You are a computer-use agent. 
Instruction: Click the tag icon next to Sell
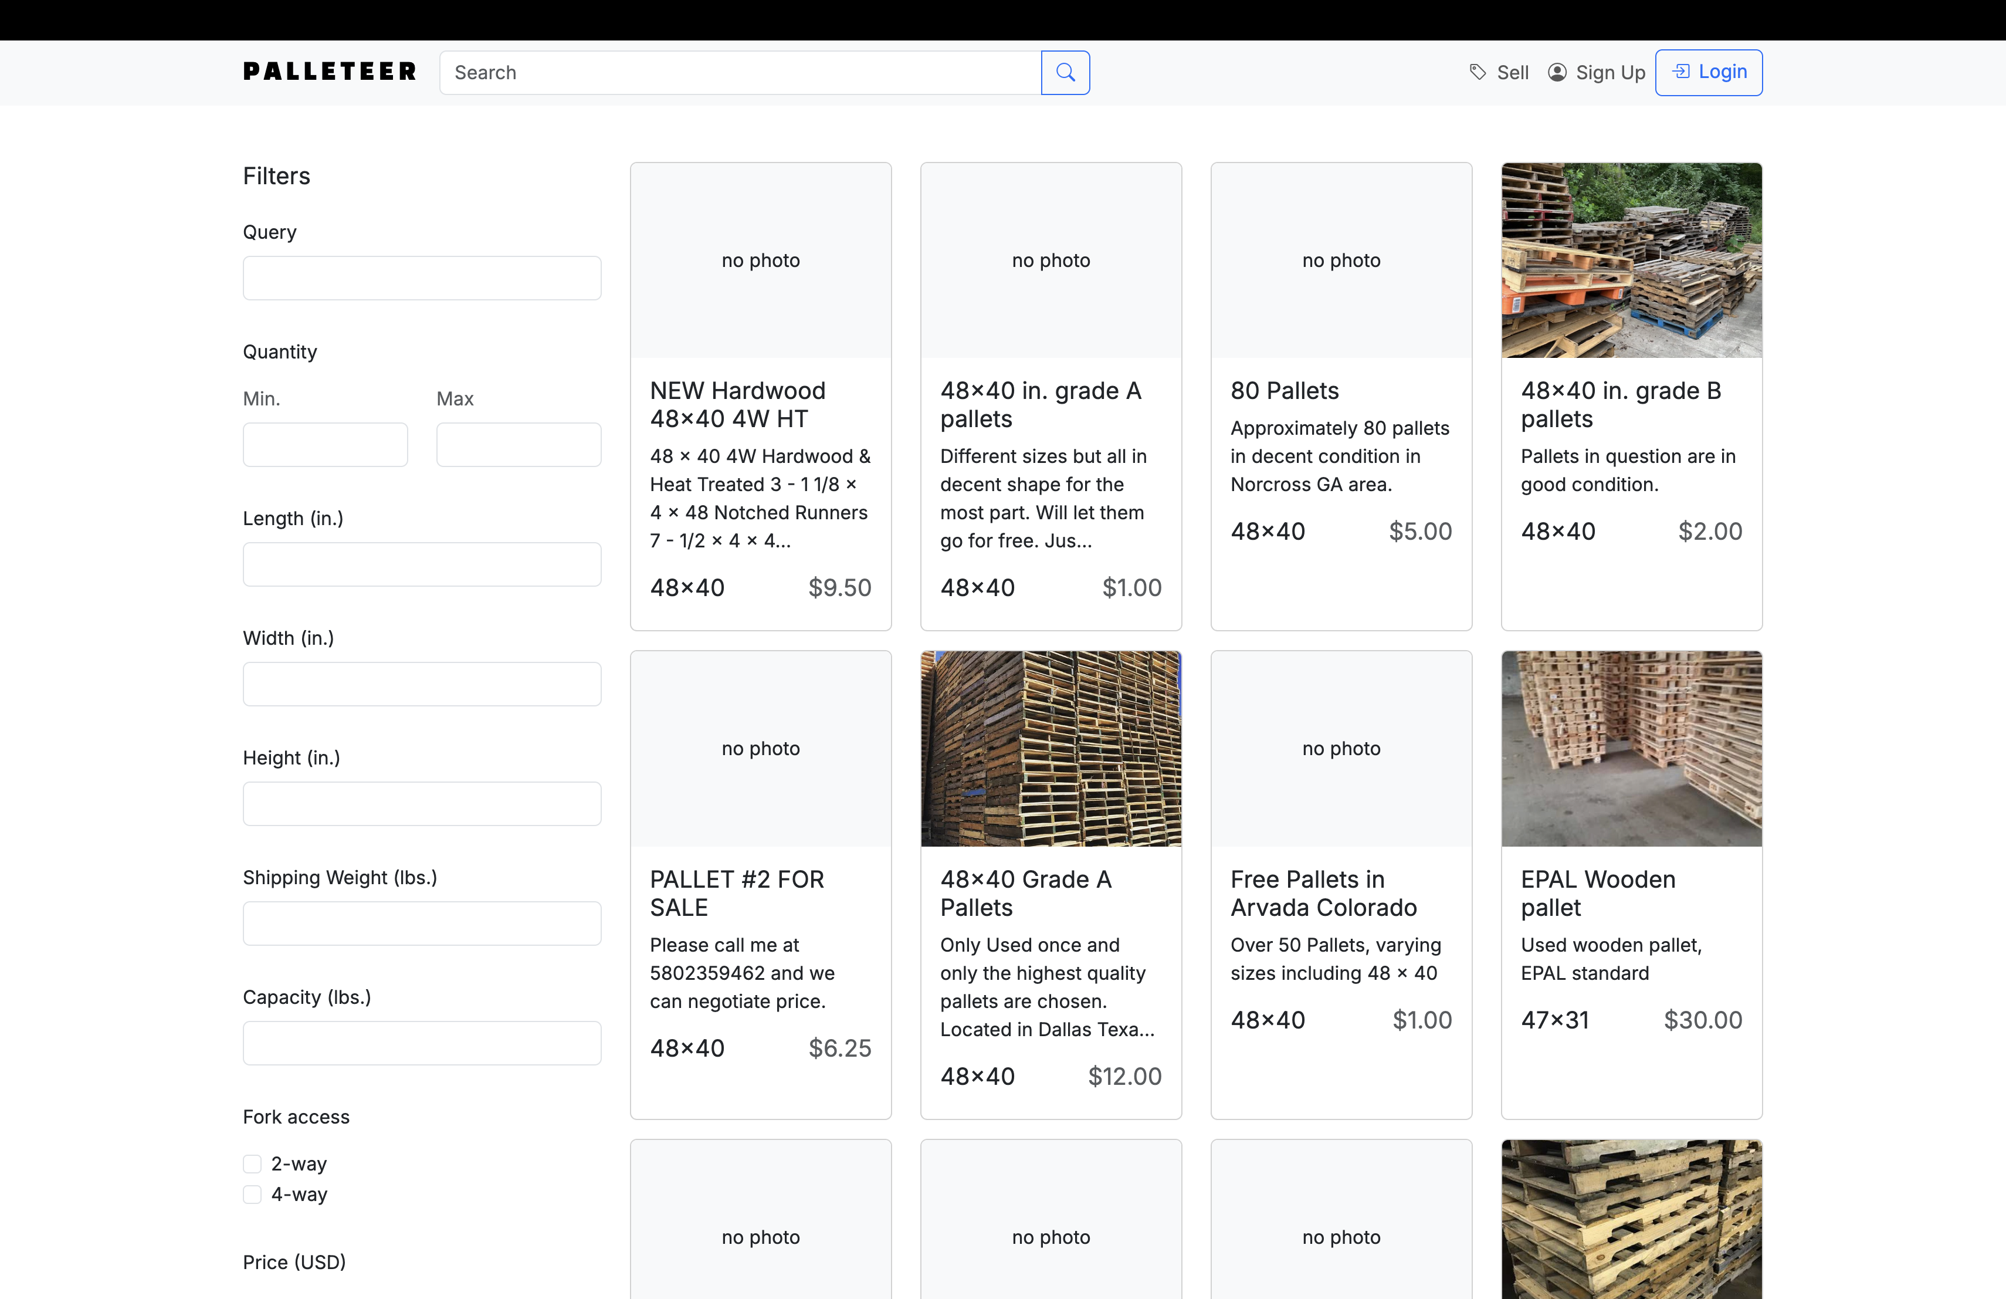tap(1477, 73)
